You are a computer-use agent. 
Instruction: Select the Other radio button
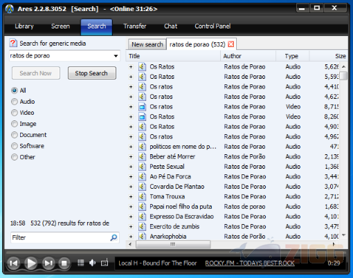[15, 157]
